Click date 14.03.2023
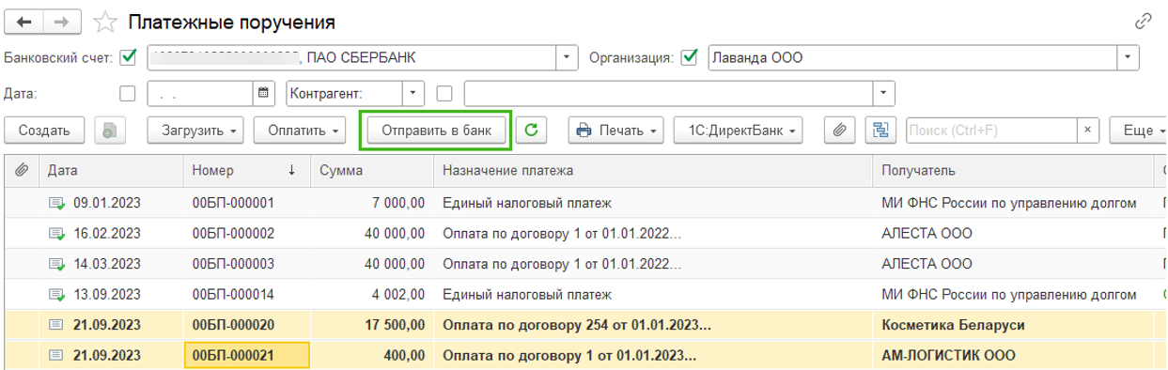 [107, 264]
